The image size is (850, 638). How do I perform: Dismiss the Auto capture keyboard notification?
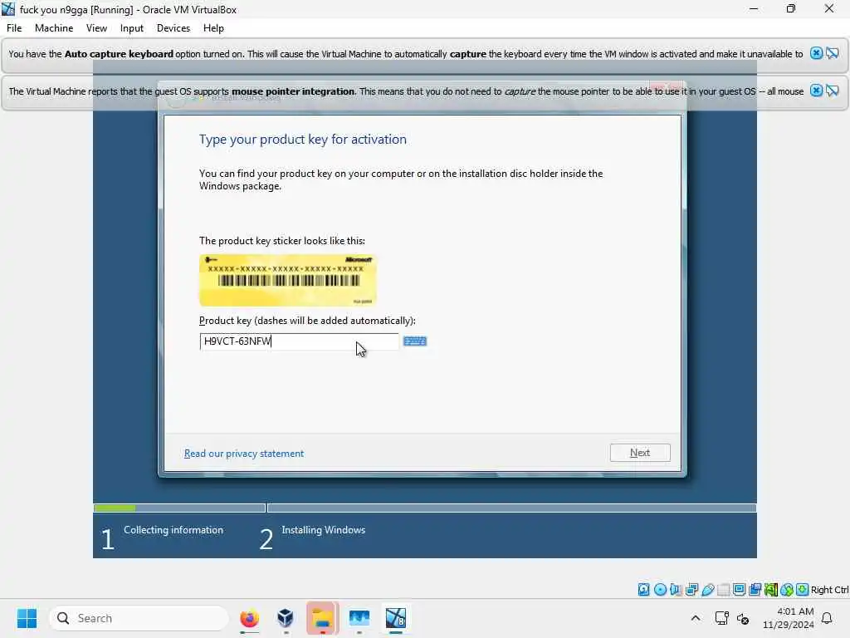pos(816,53)
